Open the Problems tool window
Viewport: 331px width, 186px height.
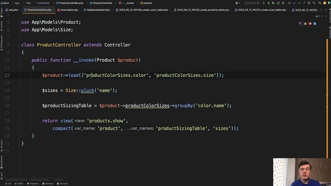[33, 184]
